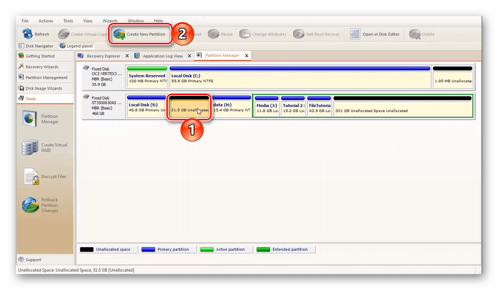Open the Help menu
498x290 pixels.
point(158,20)
